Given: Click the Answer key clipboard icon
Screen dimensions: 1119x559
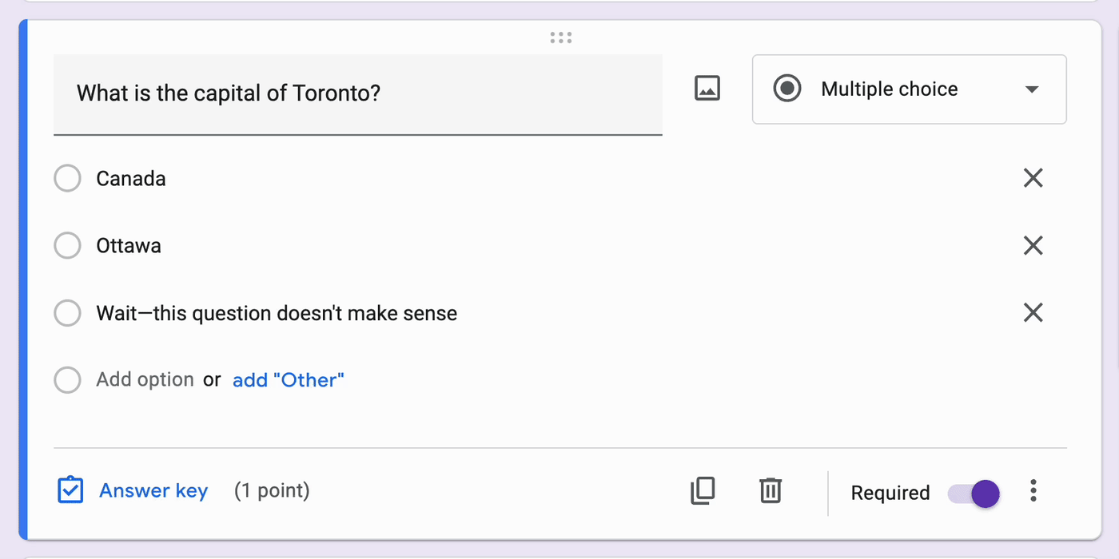Looking at the screenshot, I should click(x=70, y=490).
